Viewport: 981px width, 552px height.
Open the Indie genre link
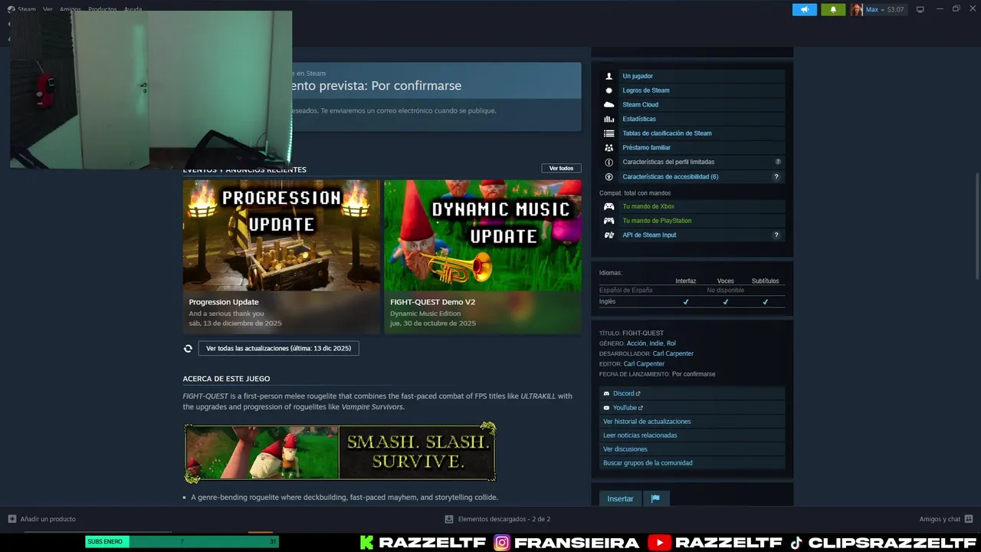click(656, 343)
